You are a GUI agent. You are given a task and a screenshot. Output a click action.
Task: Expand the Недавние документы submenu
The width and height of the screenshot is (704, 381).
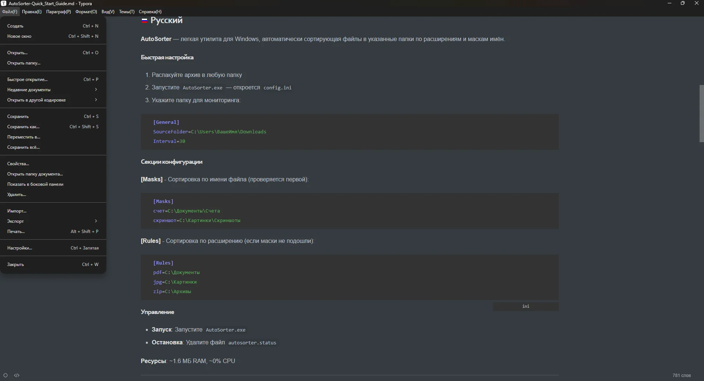pos(53,90)
